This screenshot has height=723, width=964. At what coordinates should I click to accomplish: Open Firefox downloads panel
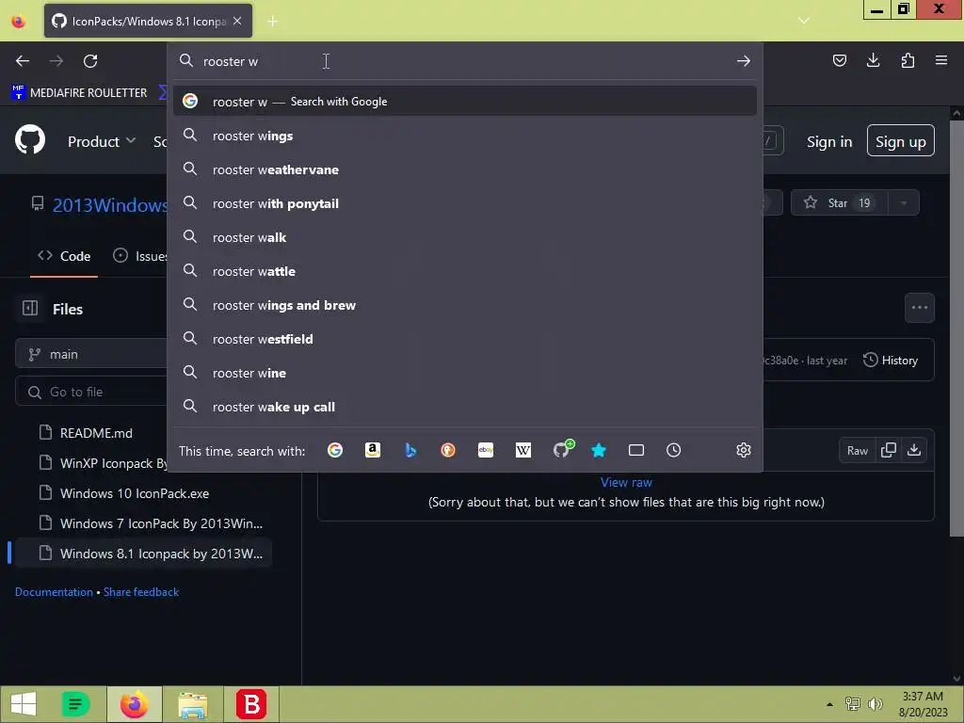(x=873, y=60)
